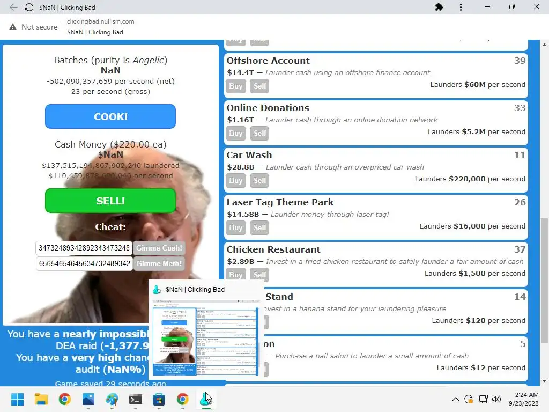
Task: Click the Cheat: label
Action: click(110, 227)
